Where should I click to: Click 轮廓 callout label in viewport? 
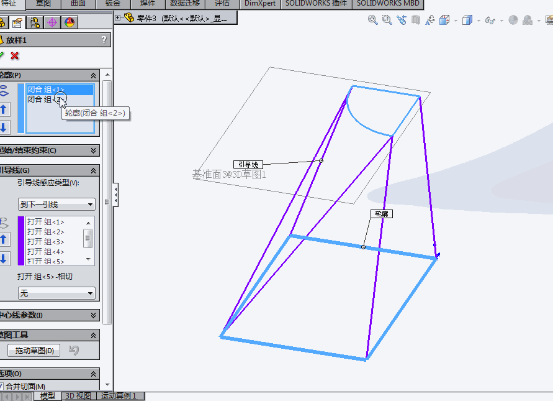tap(382, 214)
